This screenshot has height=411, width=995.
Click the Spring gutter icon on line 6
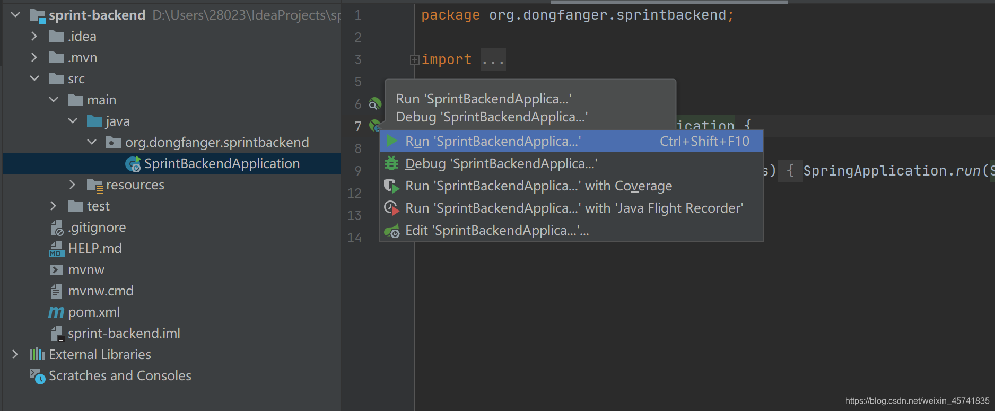(375, 103)
